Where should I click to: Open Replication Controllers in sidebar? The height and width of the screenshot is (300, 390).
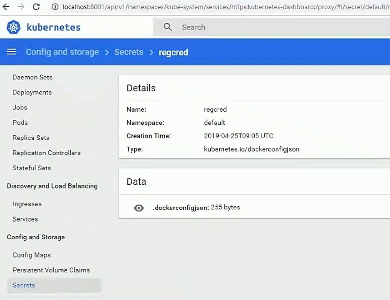[47, 153]
